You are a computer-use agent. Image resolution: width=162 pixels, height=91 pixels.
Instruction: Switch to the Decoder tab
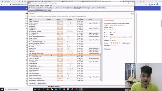pos(65,8)
